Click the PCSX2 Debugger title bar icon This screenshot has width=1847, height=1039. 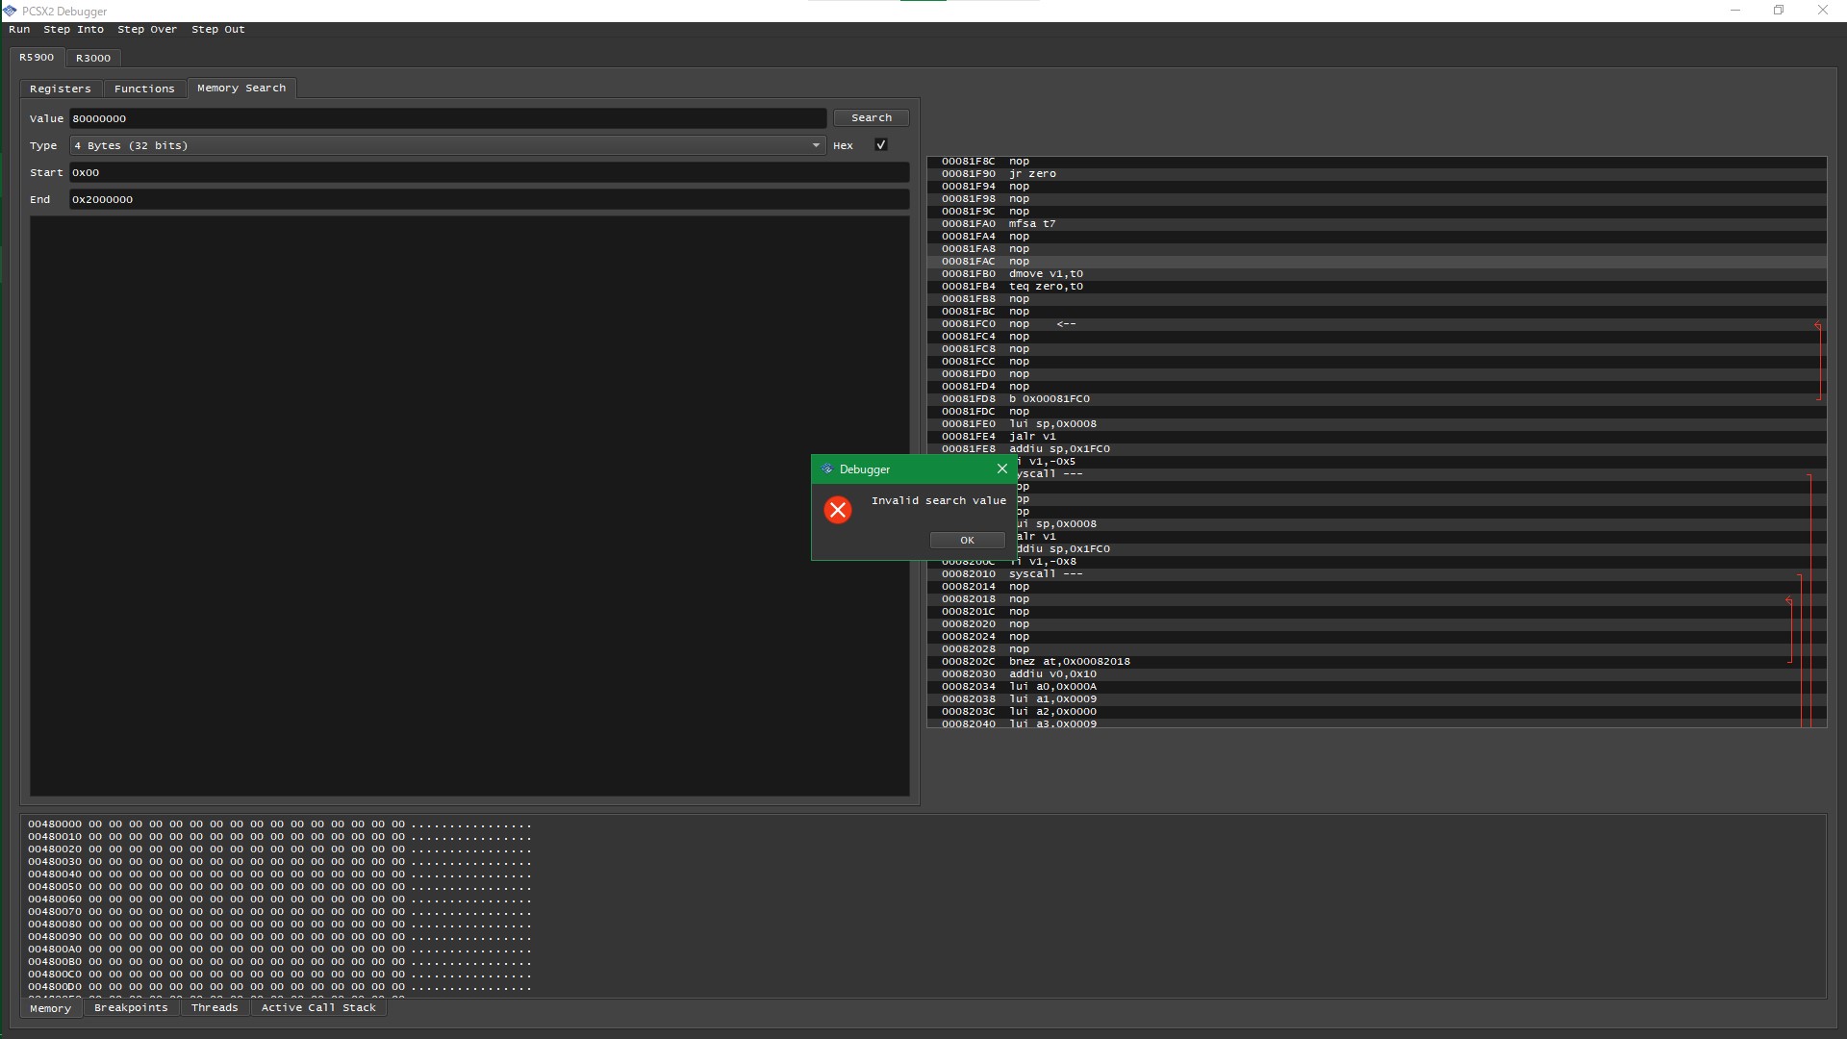coord(11,11)
